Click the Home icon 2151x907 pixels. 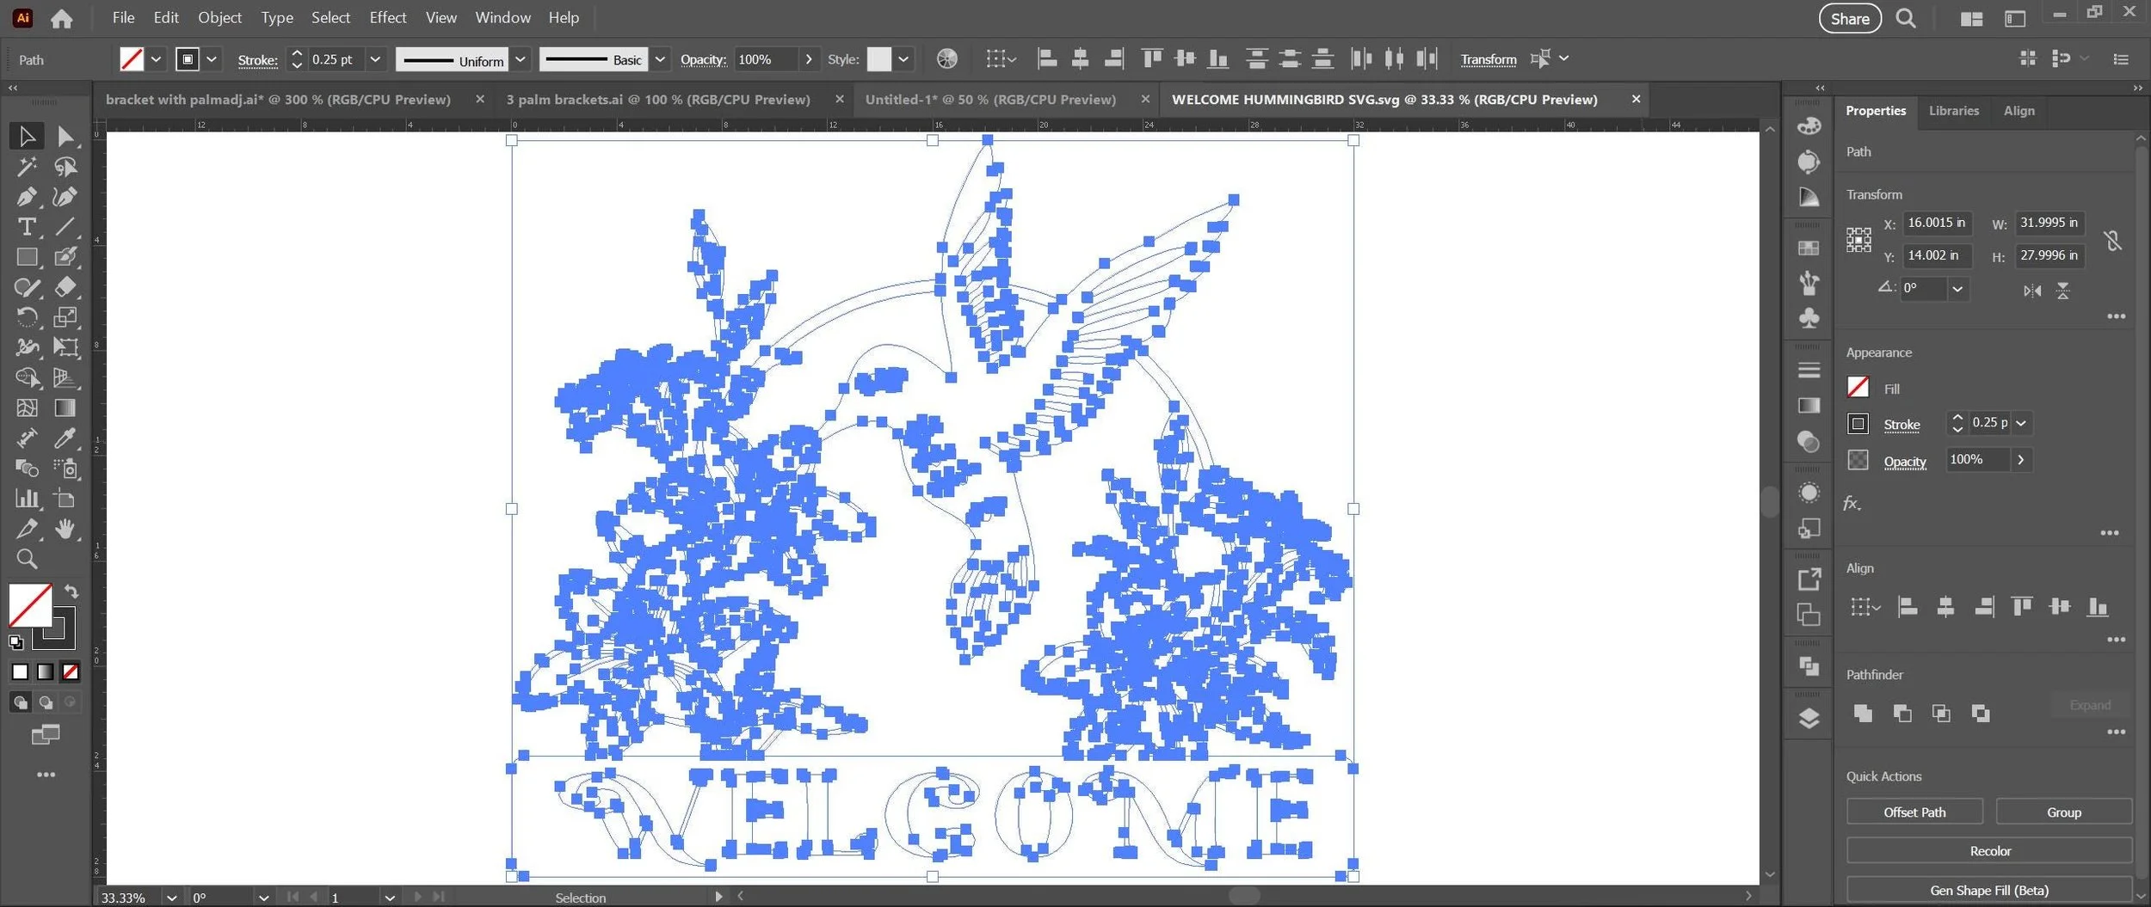(61, 18)
